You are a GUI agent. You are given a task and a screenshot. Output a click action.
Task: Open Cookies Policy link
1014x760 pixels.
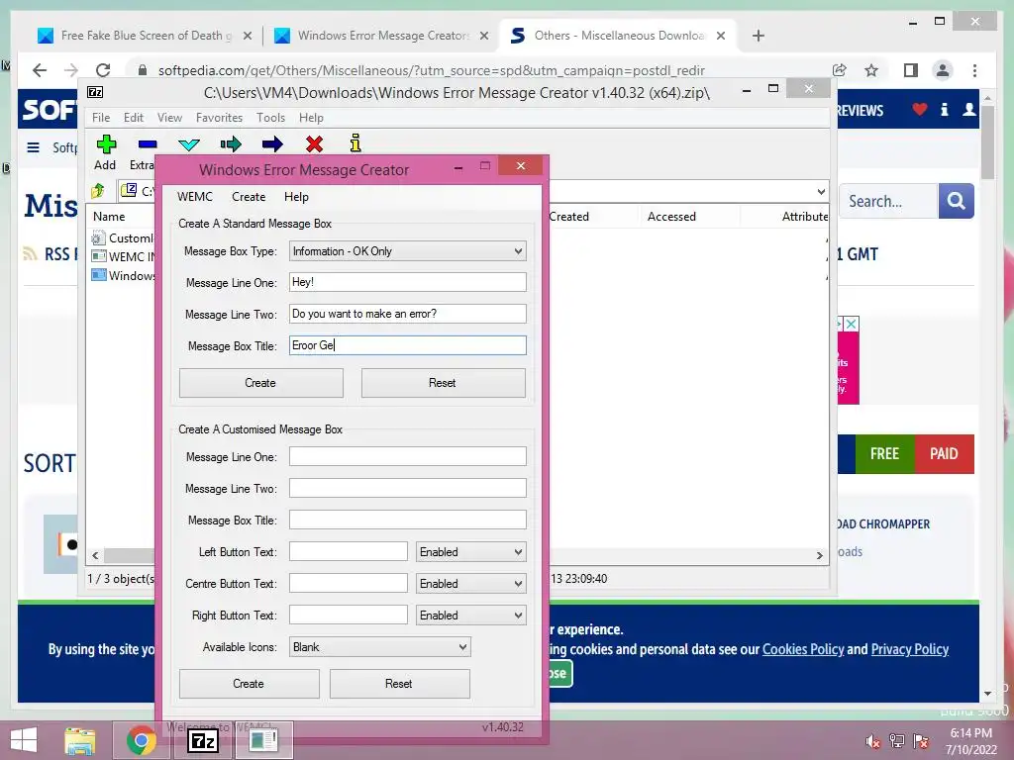point(802,649)
